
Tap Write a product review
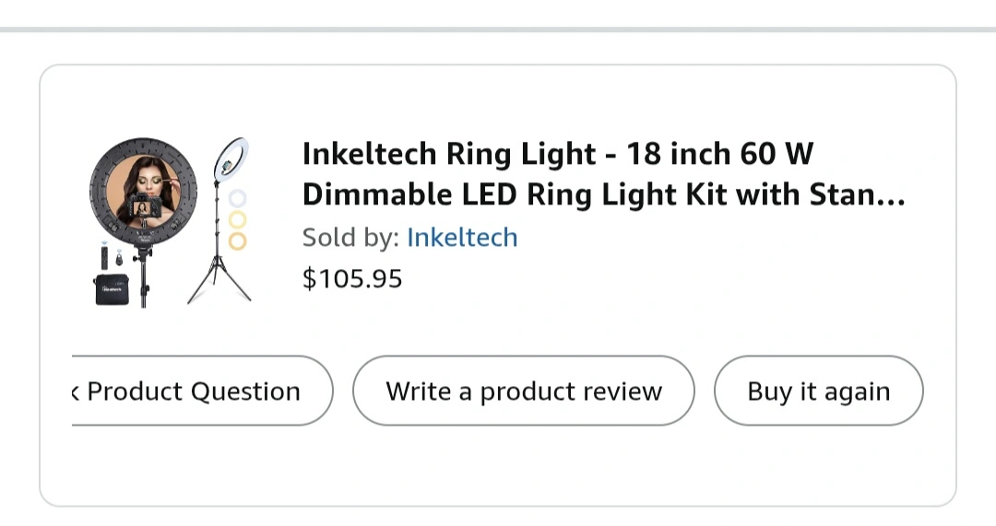pos(523,391)
